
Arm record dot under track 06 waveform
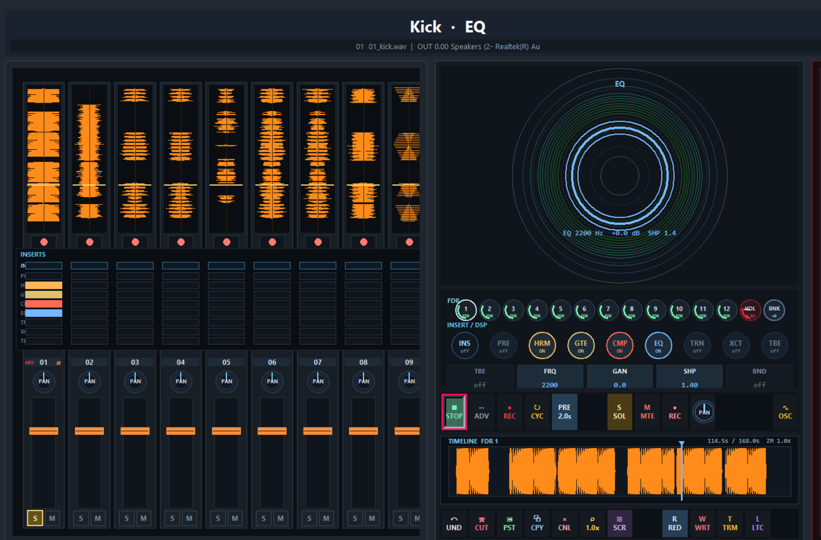click(x=272, y=242)
